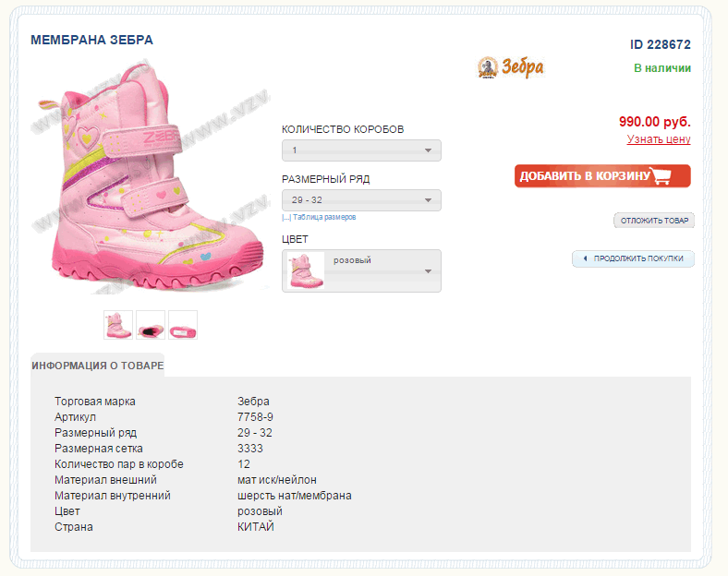The height and width of the screenshot is (576, 728).
Task: Click the 990.00 руб. price
Action: coord(655,121)
